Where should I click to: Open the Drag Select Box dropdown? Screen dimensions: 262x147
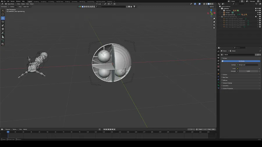(x=27, y=7)
